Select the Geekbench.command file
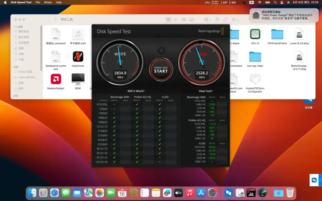The height and width of the screenshot is (201, 322). tap(56, 60)
